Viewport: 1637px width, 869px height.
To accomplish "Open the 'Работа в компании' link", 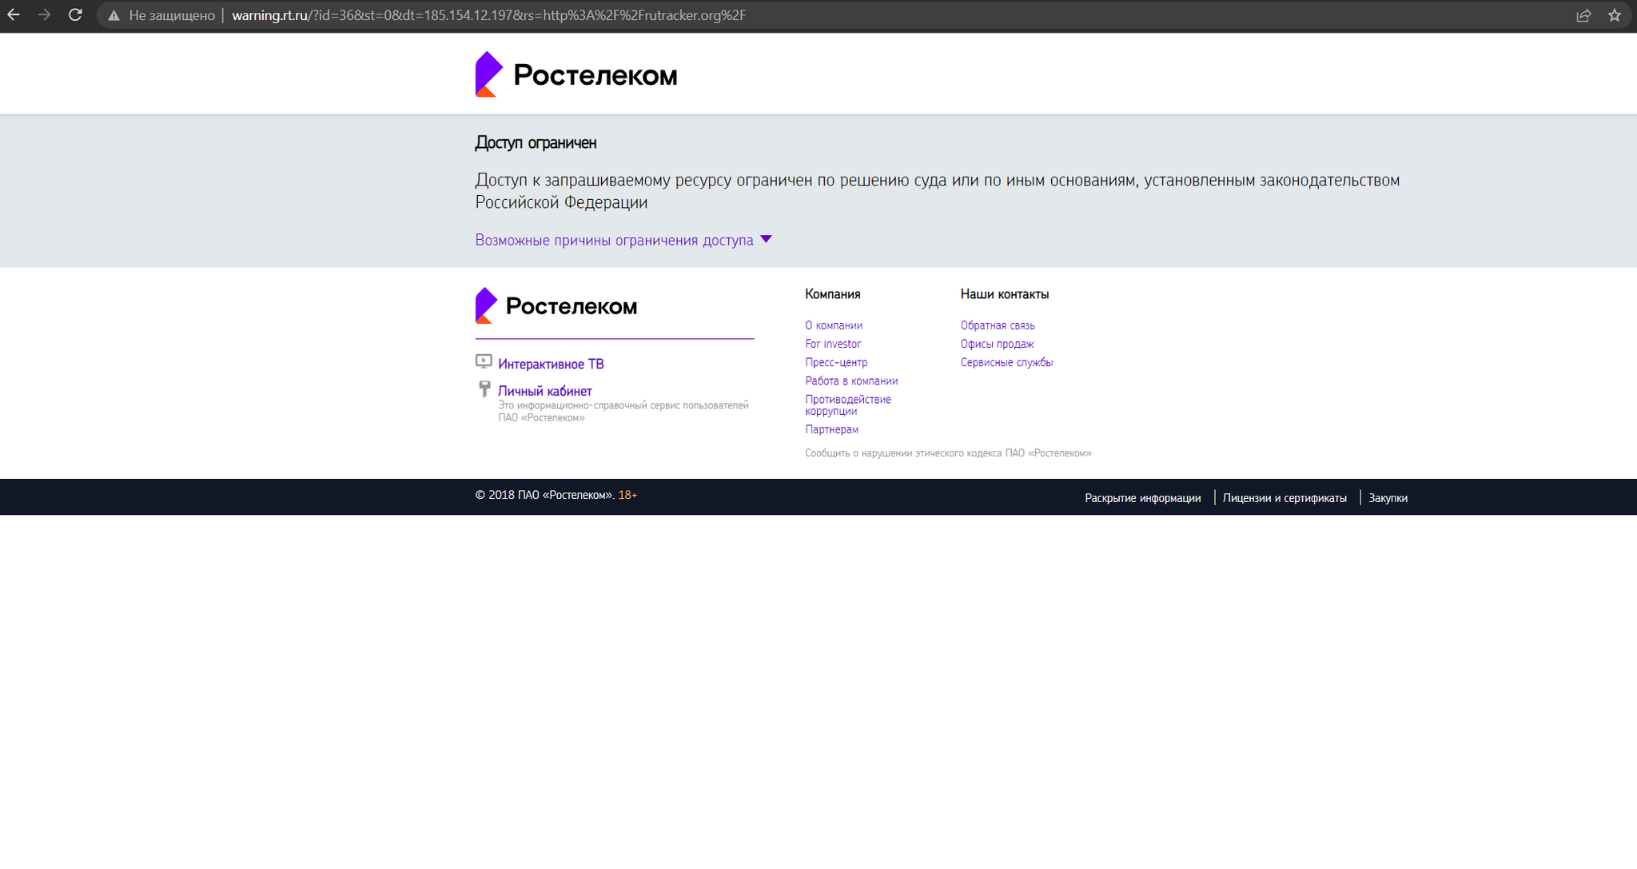I will click(x=851, y=381).
